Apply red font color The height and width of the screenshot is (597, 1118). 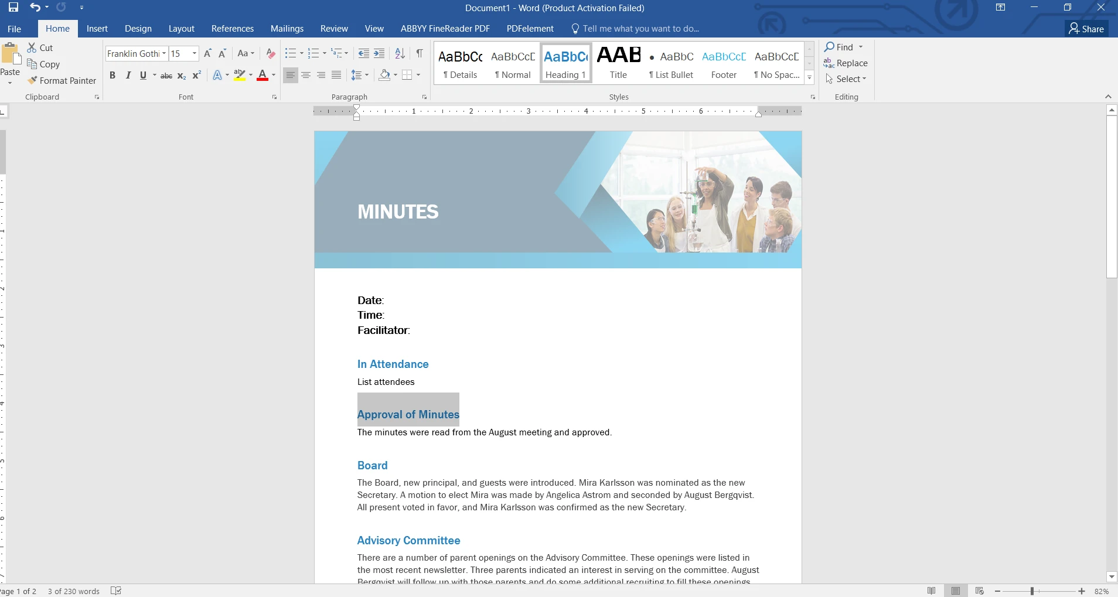click(x=263, y=75)
